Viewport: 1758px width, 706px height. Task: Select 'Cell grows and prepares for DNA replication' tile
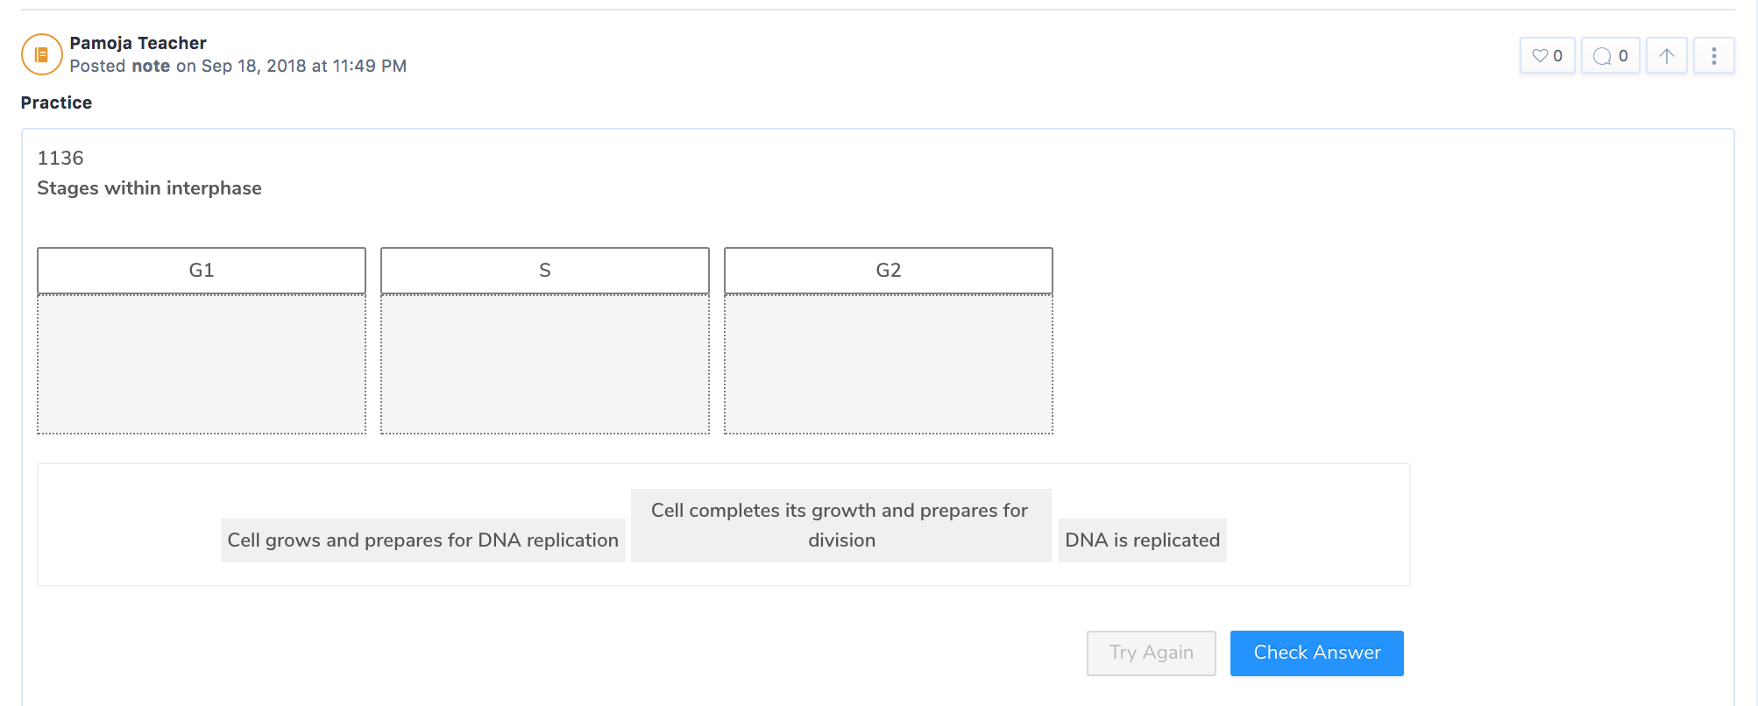(423, 540)
